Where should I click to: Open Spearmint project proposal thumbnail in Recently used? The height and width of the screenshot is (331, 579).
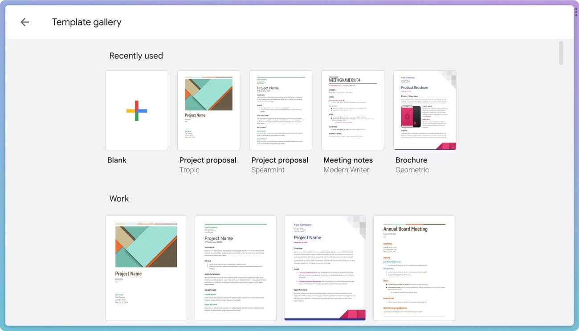(x=281, y=110)
